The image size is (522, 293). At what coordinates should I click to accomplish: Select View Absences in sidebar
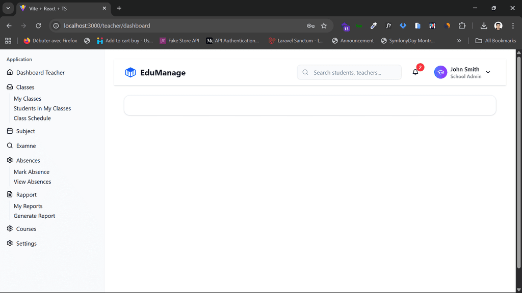(32, 182)
